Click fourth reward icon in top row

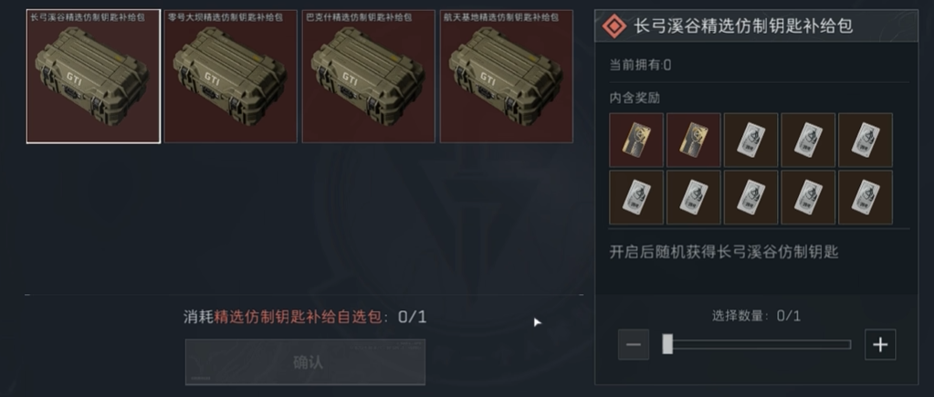pos(808,140)
